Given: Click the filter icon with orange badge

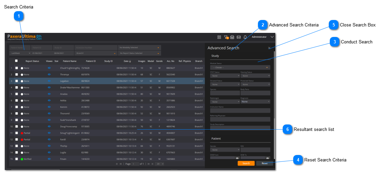Looking at the screenshot, I should click(x=226, y=37).
